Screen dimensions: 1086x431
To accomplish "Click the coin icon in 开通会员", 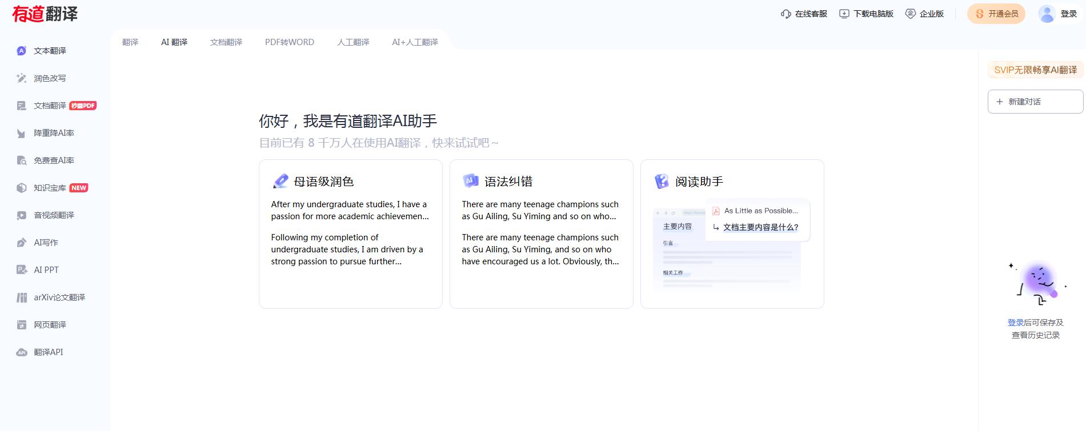I will (x=980, y=14).
